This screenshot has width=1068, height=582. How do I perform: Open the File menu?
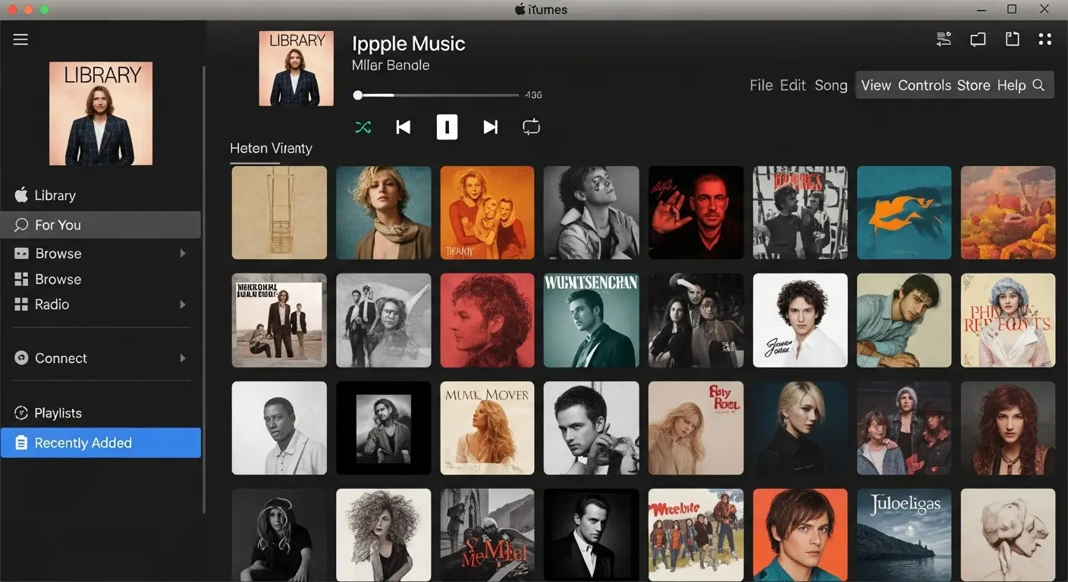(x=761, y=86)
